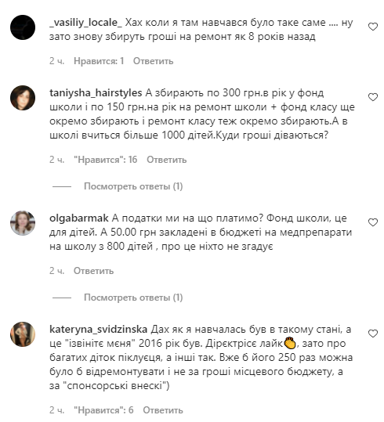The height and width of the screenshot is (422, 384).
Task: Tap heart icon on olgabarmak comment
Action: pos(373,222)
